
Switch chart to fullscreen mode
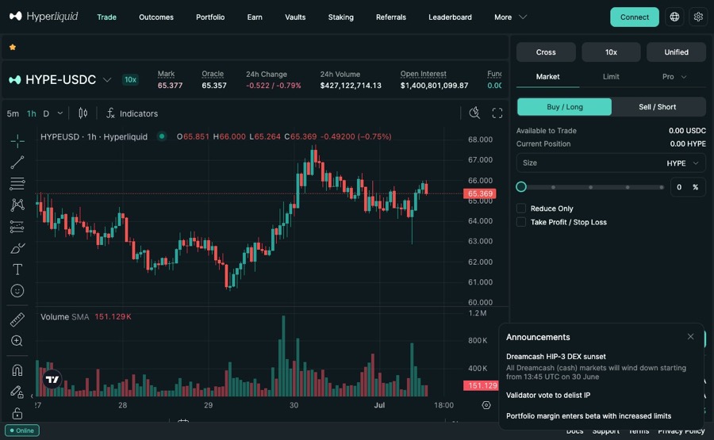tap(497, 113)
